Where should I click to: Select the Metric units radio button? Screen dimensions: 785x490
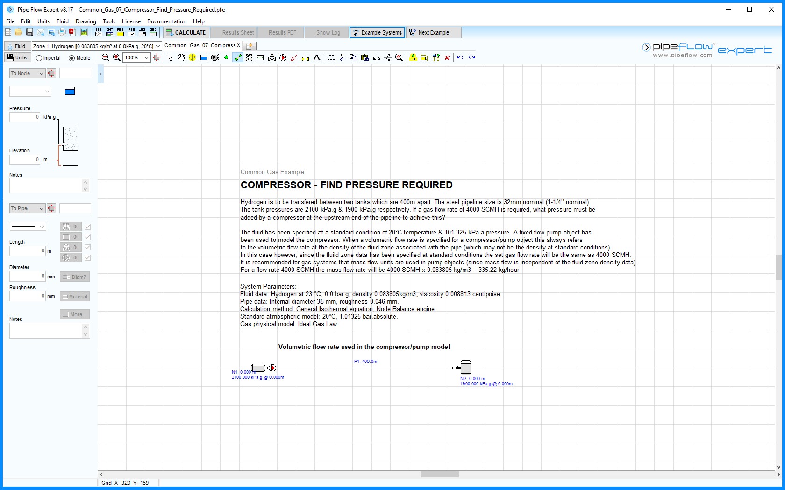click(72, 58)
